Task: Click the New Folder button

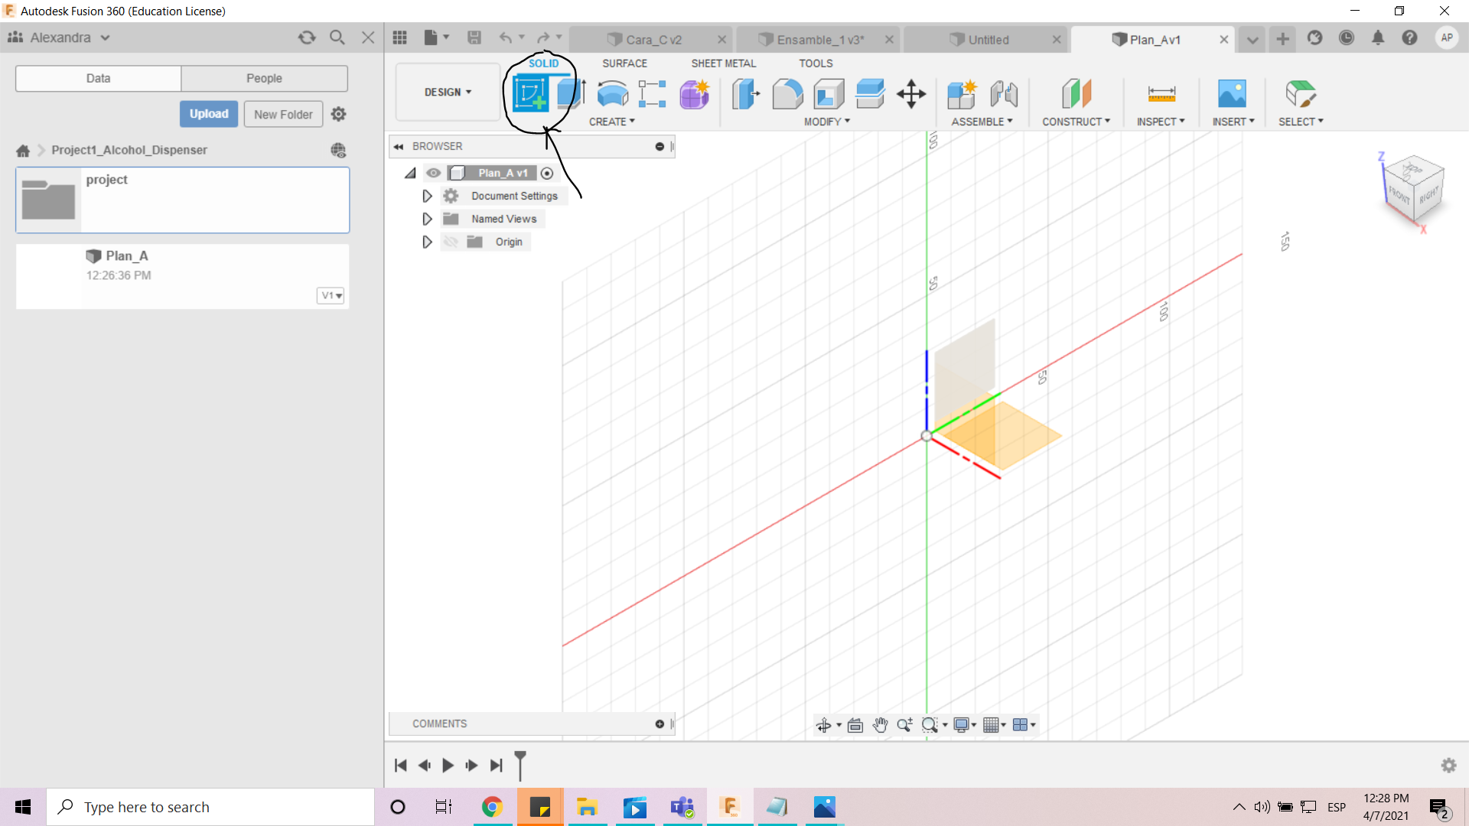Action: pos(283,114)
